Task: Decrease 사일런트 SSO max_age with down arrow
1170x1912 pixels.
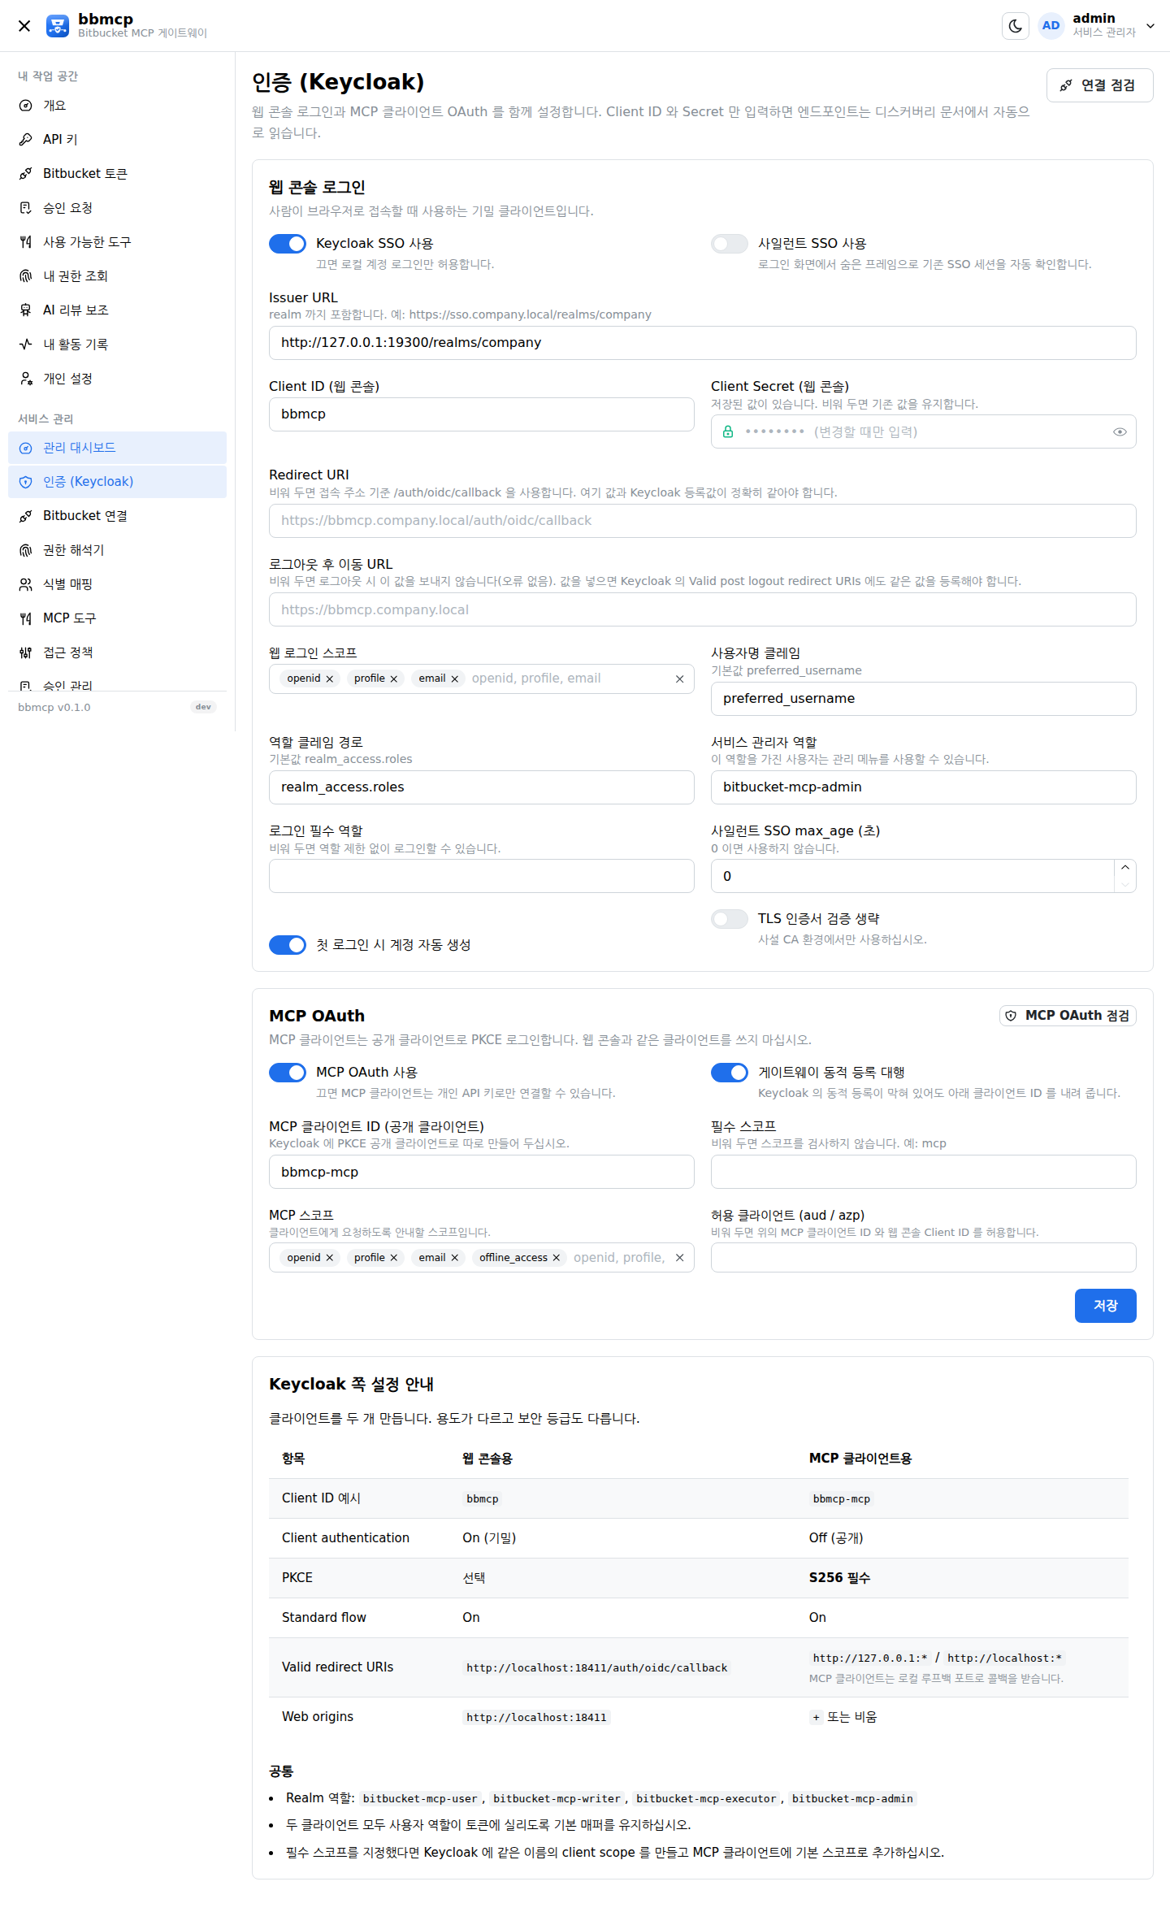Action: (1125, 885)
